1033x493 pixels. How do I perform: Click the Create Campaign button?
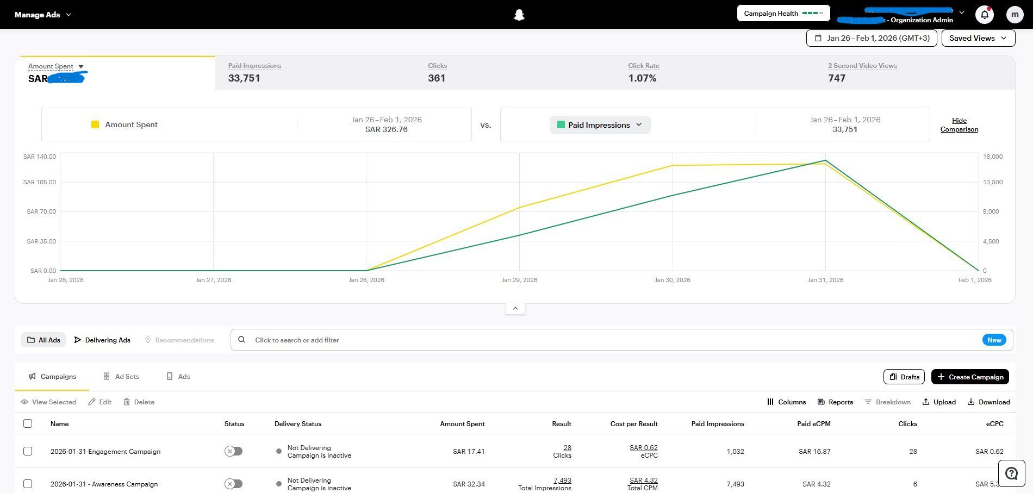tap(970, 377)
